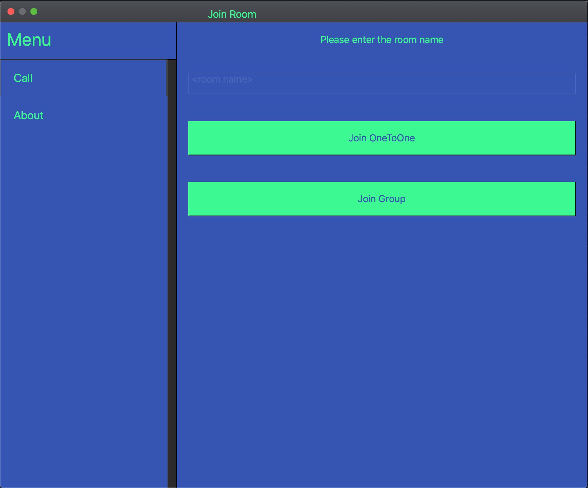
Task: Click the '<room name>' placeholder text
Action: pos(222,79)
